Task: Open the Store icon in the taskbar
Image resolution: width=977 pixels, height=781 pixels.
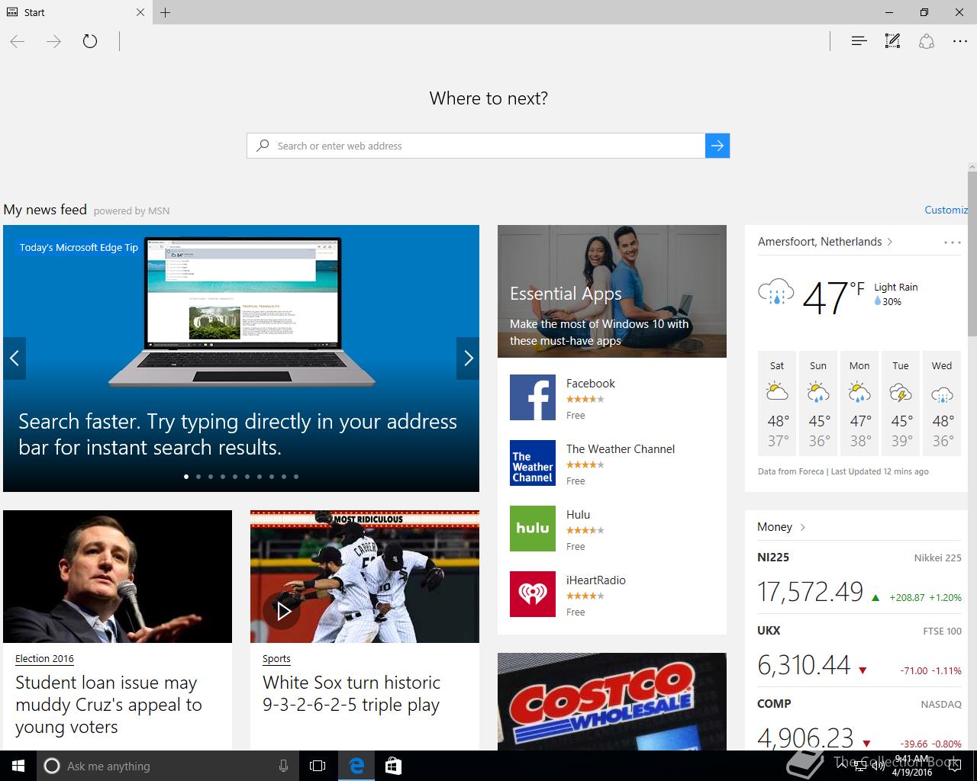Action: pyautogui.click(x=393, y=766)
